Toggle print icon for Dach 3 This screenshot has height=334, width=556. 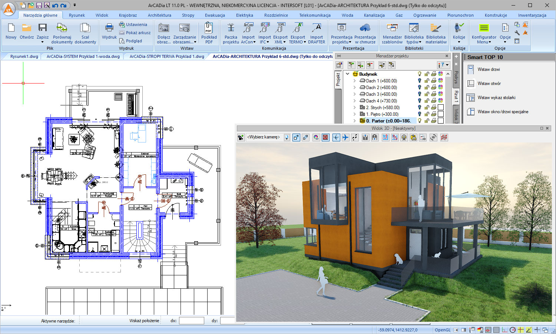coord(433,94)
